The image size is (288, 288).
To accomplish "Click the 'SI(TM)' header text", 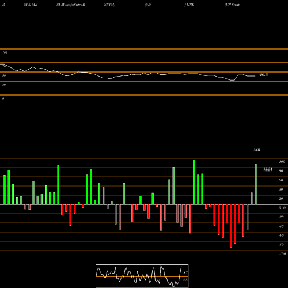I will pyautogui.click(x=109, y=5).
